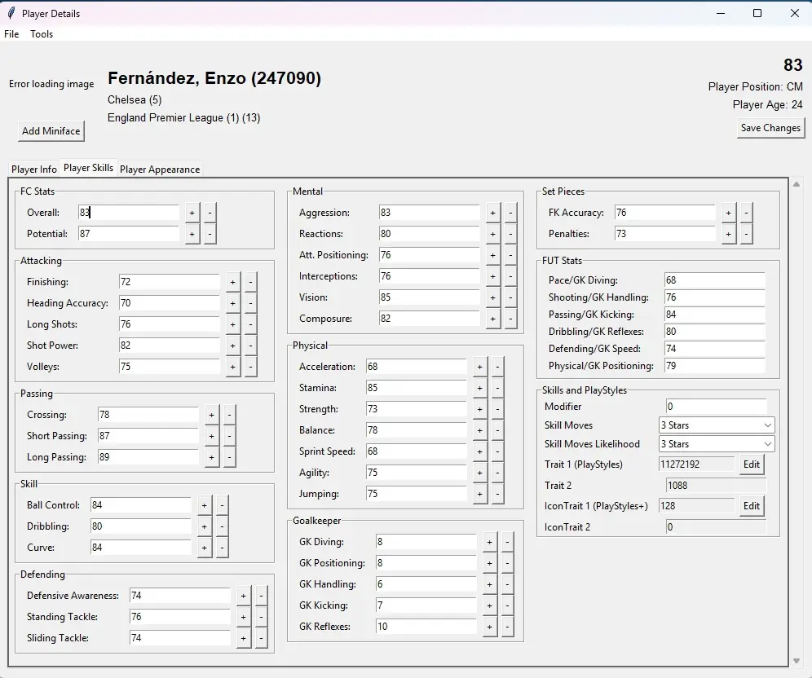This screenshot has height=678, width=812.
Task: Click the Trait 2 value field
Action: tap(716, 486)
